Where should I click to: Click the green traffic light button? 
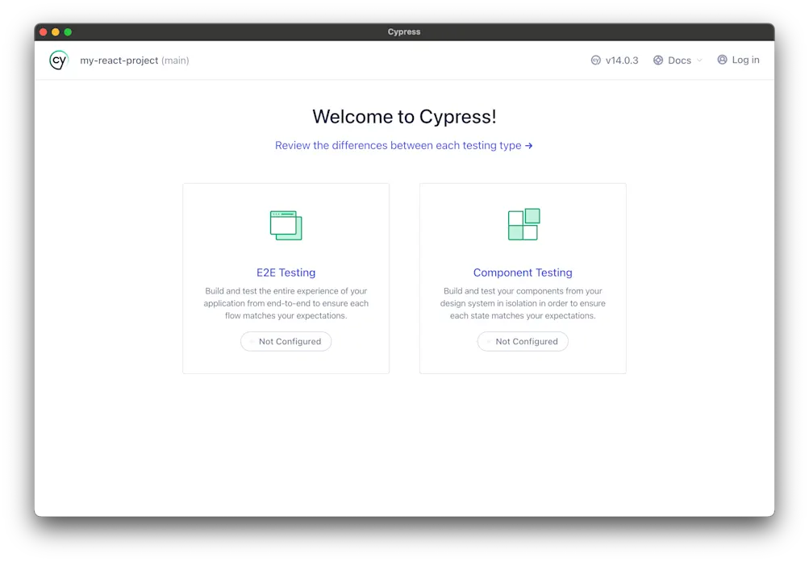click(x=68, y=31)
